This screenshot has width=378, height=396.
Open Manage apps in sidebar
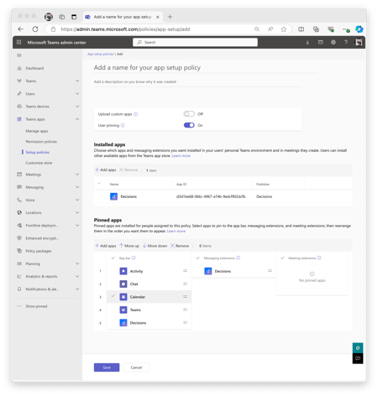[37, 131]
